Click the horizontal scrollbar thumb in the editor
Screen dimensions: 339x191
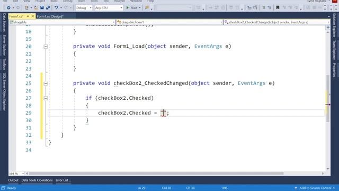(156, 173)
